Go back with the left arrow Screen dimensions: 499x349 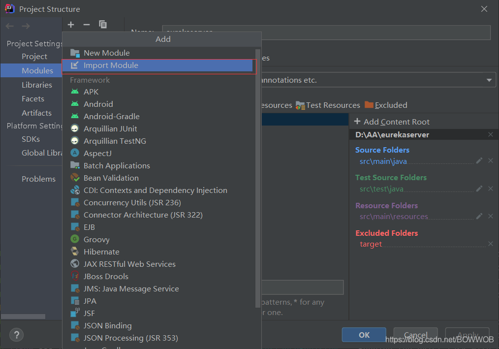(9, 26)
